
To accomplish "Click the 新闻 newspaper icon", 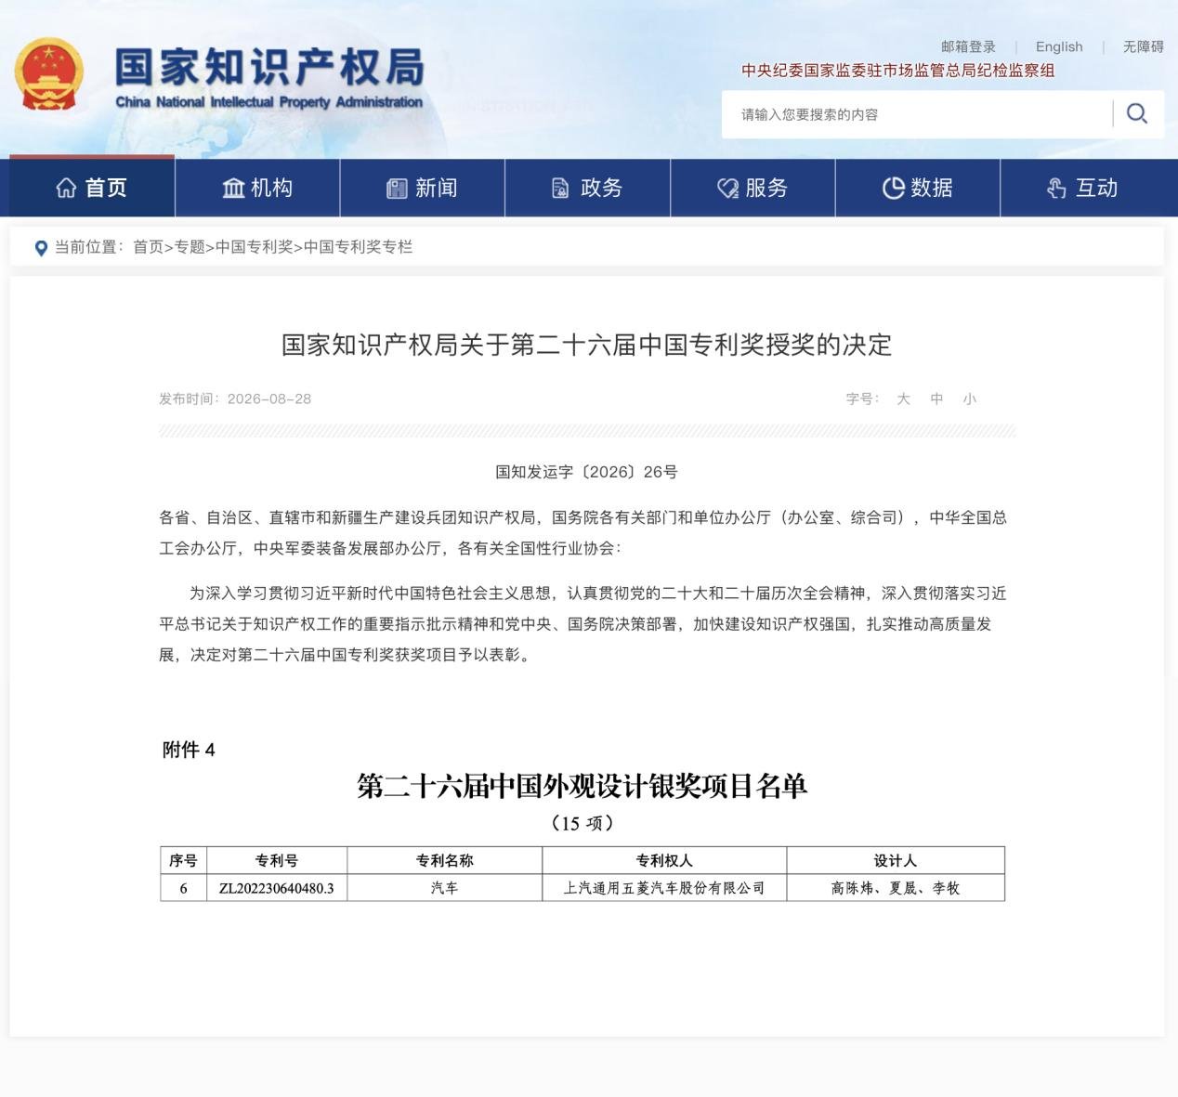I will tap(397, 189).
